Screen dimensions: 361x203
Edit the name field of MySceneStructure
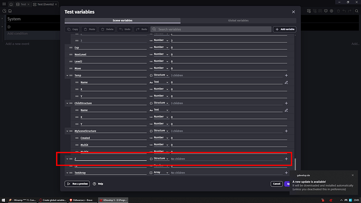coord(110,131)
